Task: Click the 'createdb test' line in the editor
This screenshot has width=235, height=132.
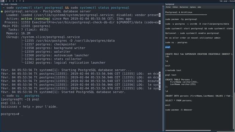Action: click(x=173, y=70)
